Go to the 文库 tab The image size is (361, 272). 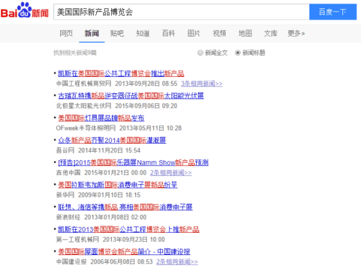click(271, 33)
